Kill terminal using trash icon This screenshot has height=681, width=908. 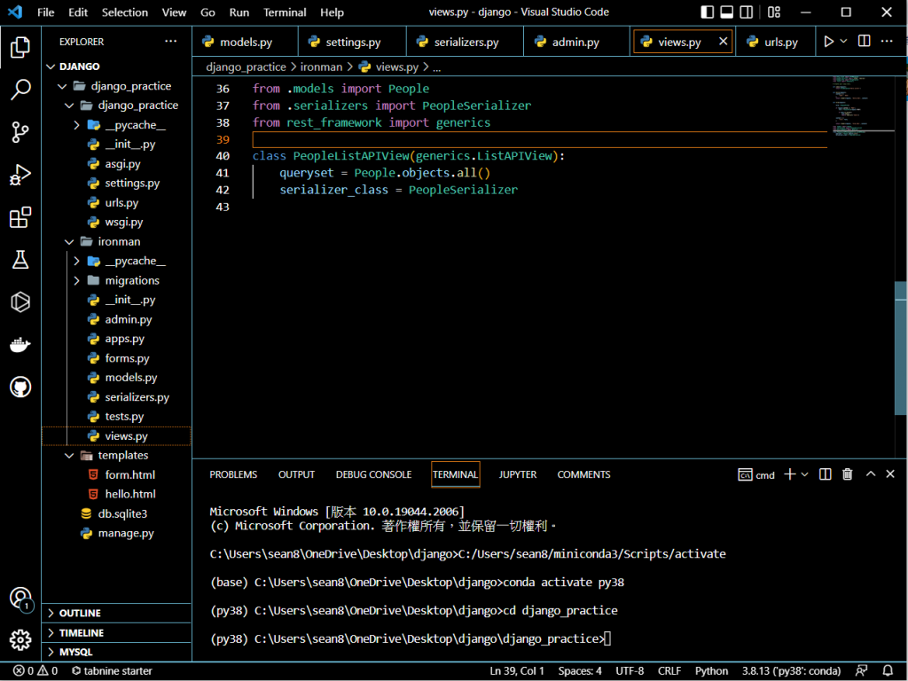click(x=847, y=474)
